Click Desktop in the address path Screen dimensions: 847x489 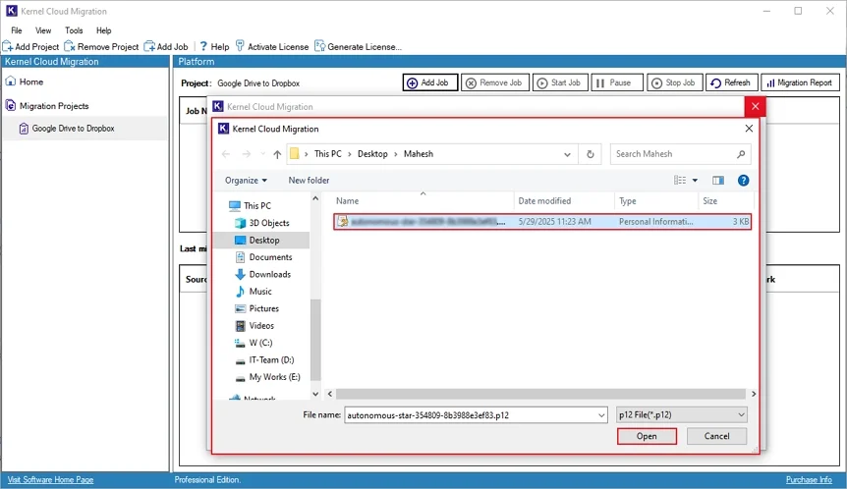[x=372, y=154]
